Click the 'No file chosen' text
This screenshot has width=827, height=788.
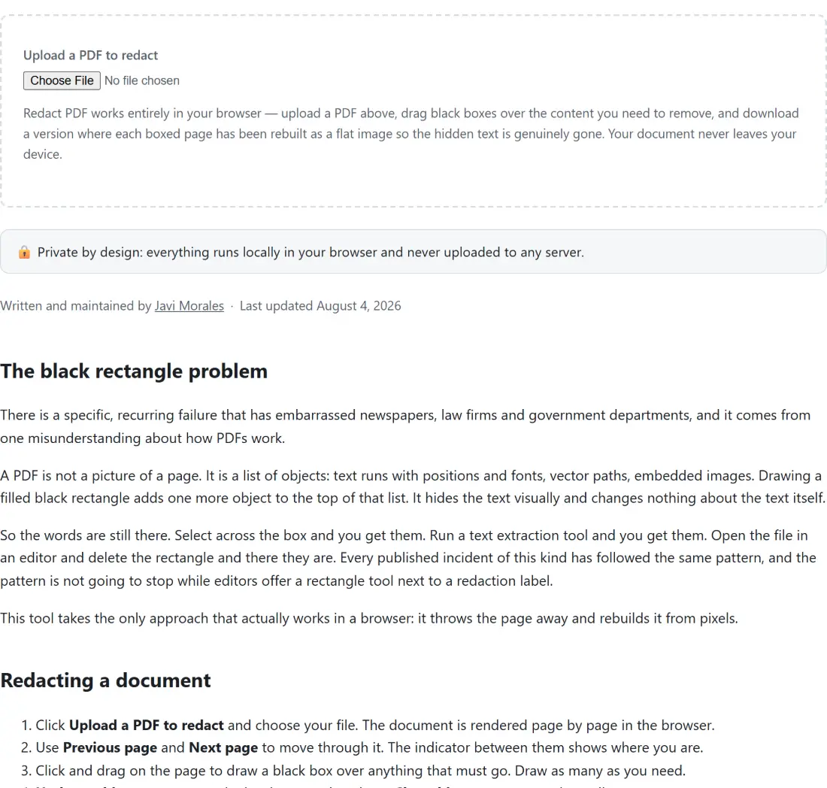142,80
